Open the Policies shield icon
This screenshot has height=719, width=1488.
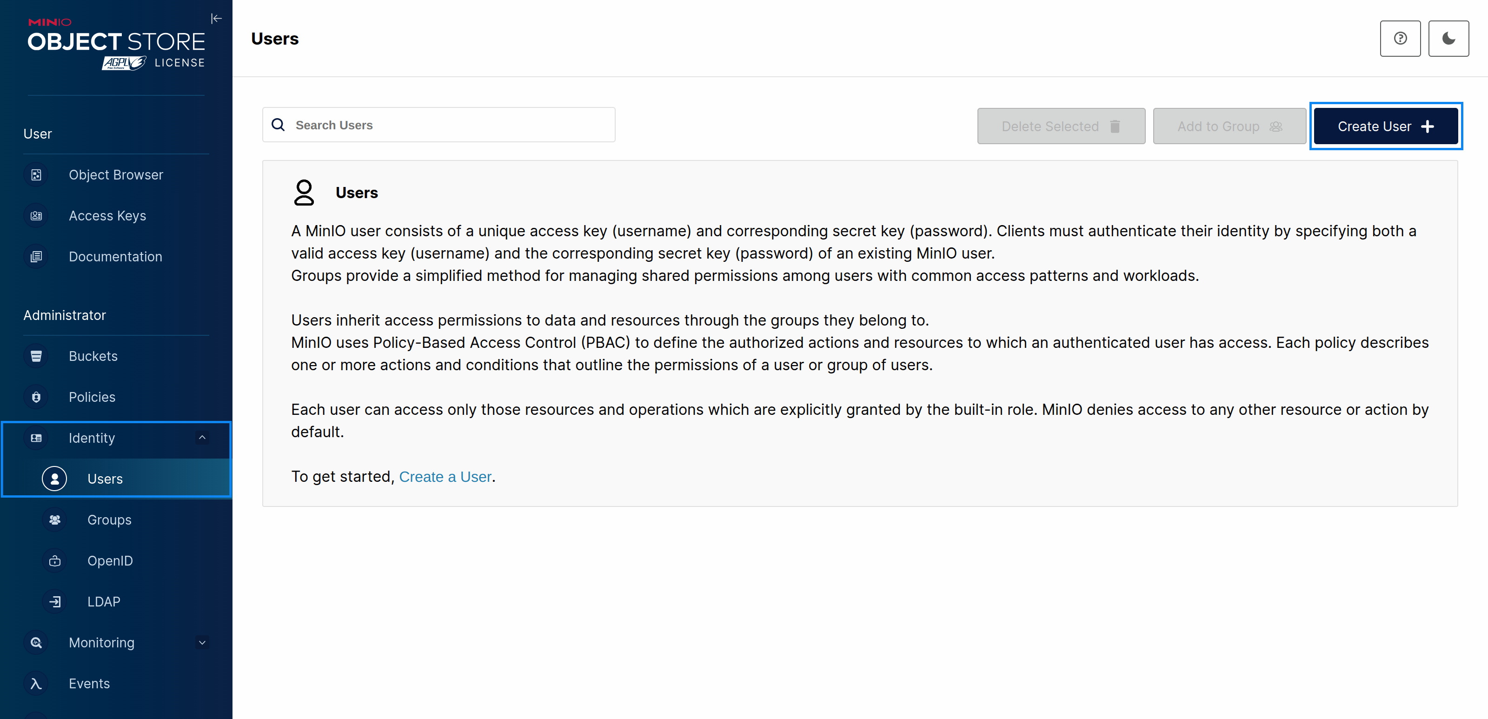point(36,397)
